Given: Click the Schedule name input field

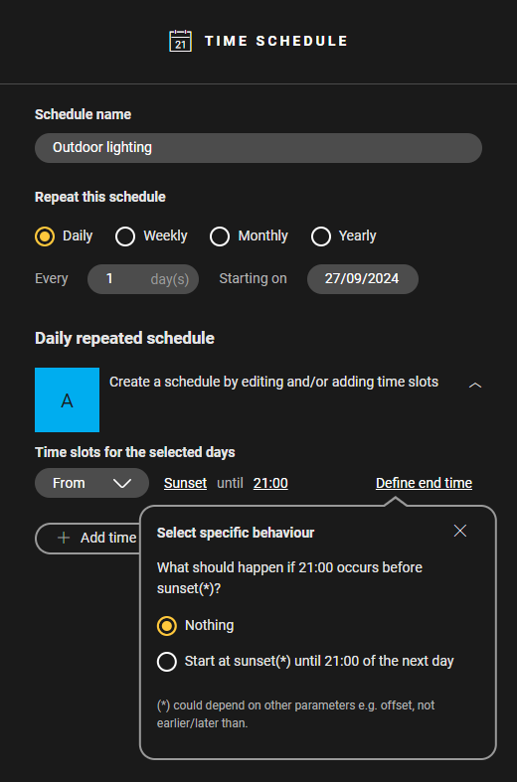Looking at the screenshot, I should [258, 148].
